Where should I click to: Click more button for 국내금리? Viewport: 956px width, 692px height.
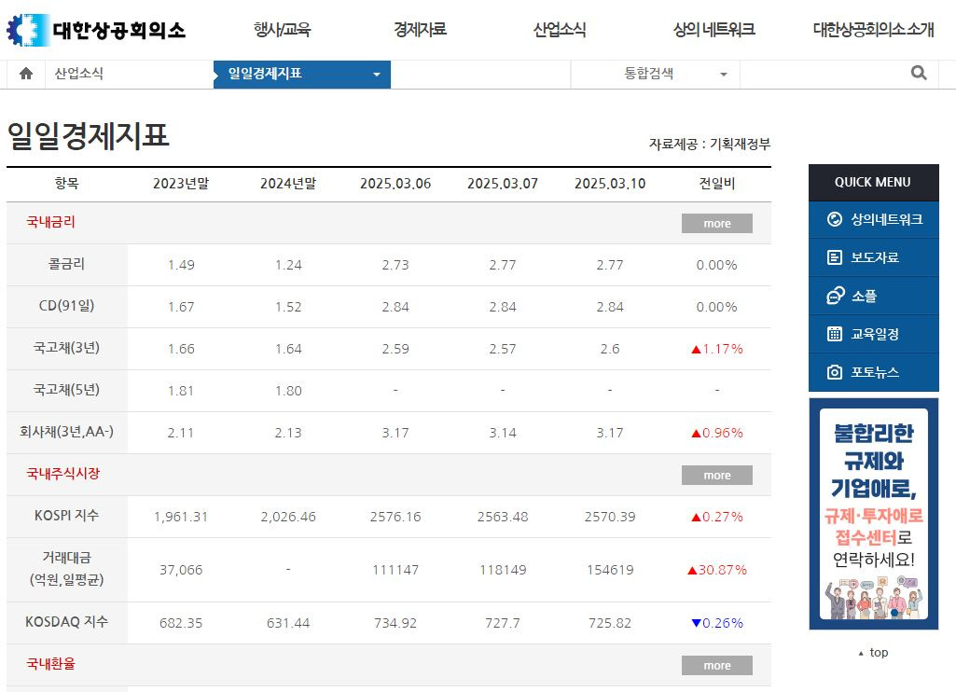pyautogui.click(x=717, y=223)
